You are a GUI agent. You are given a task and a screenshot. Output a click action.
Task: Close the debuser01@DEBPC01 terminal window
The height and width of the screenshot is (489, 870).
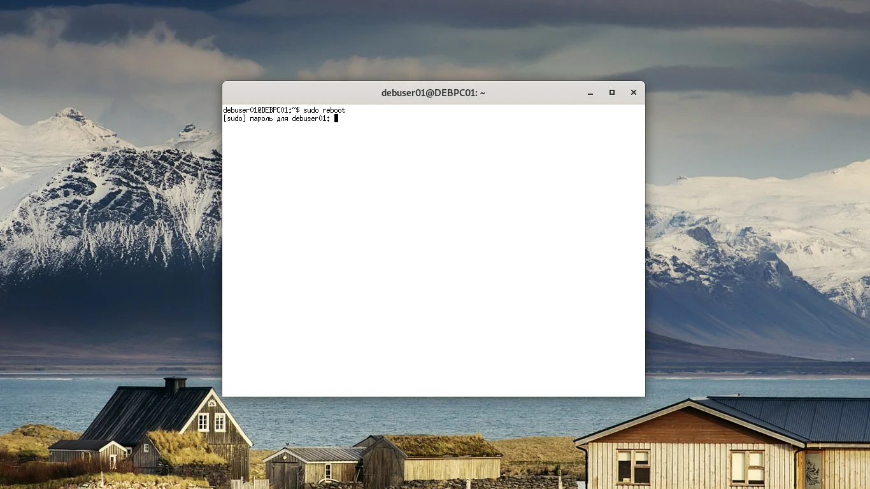click(x=634, y=93)
